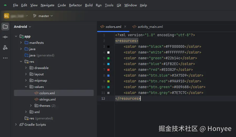This screenshot has height=137, width=236.
Task: Collapse the res folder arrow
Action: 21,61
